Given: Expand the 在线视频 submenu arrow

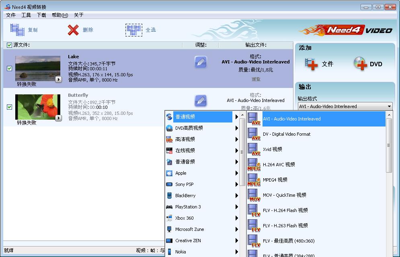Looking at the screenshot, I should pyautogui.click(x=237, y=151).
